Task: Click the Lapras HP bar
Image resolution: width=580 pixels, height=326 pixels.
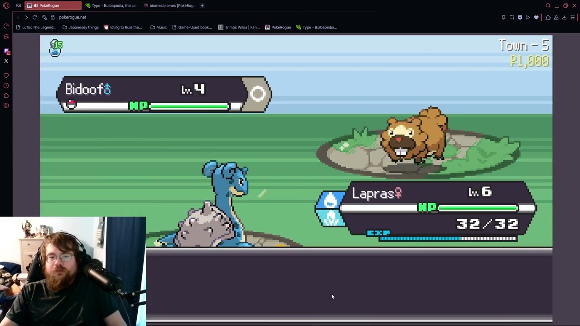Action: pyautogui.click(x=478, y=208)
